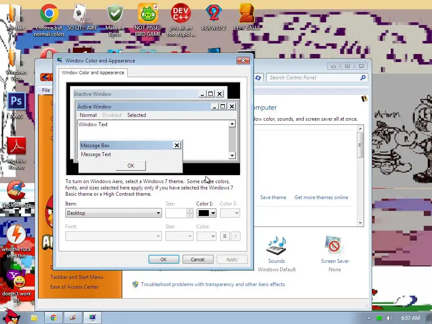Click the help icon in the Personalization window
Viewport: 432px width, 324px height.
coord(364,99)
